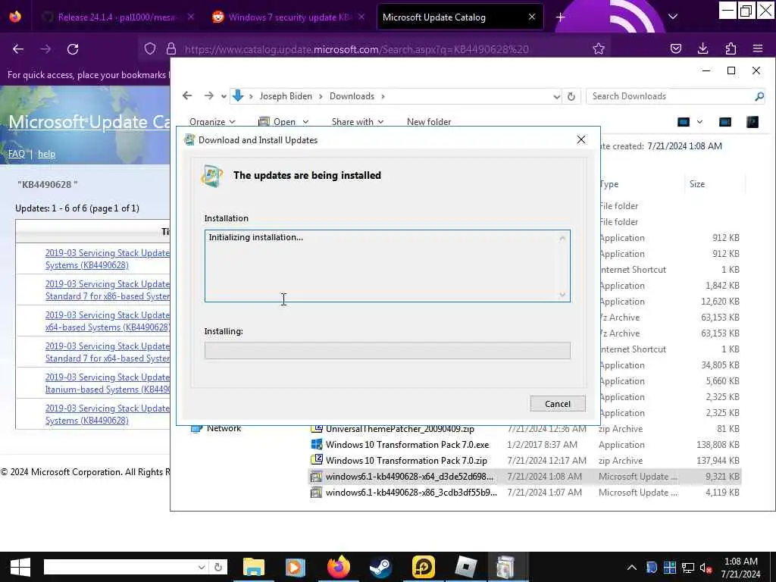
Task: Cancel the update installation
Action: (558, 404)
